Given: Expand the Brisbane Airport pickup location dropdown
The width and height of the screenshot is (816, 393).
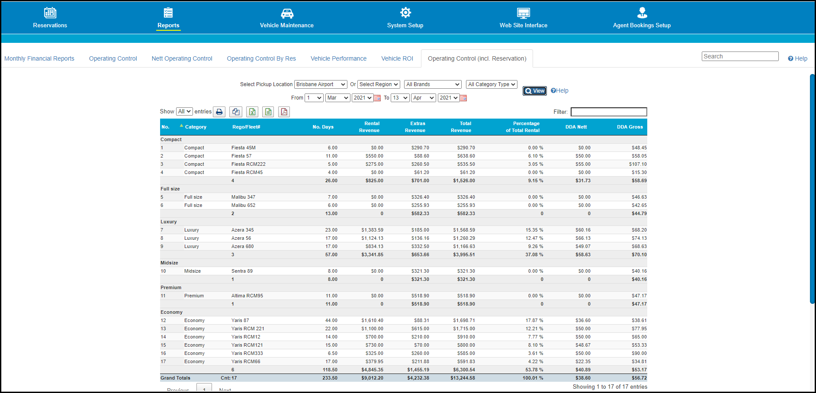Looking at the screenshot, I should [x=320, y=84].
